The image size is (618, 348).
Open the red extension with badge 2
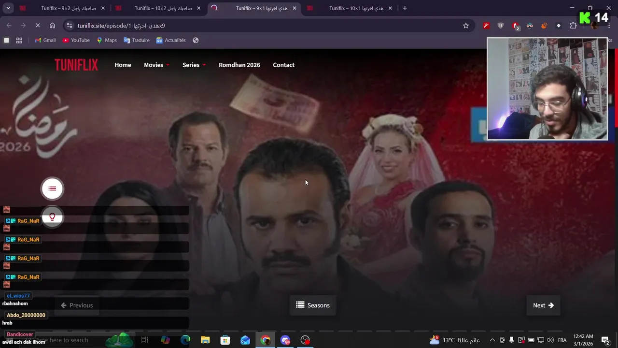(516, 26)
